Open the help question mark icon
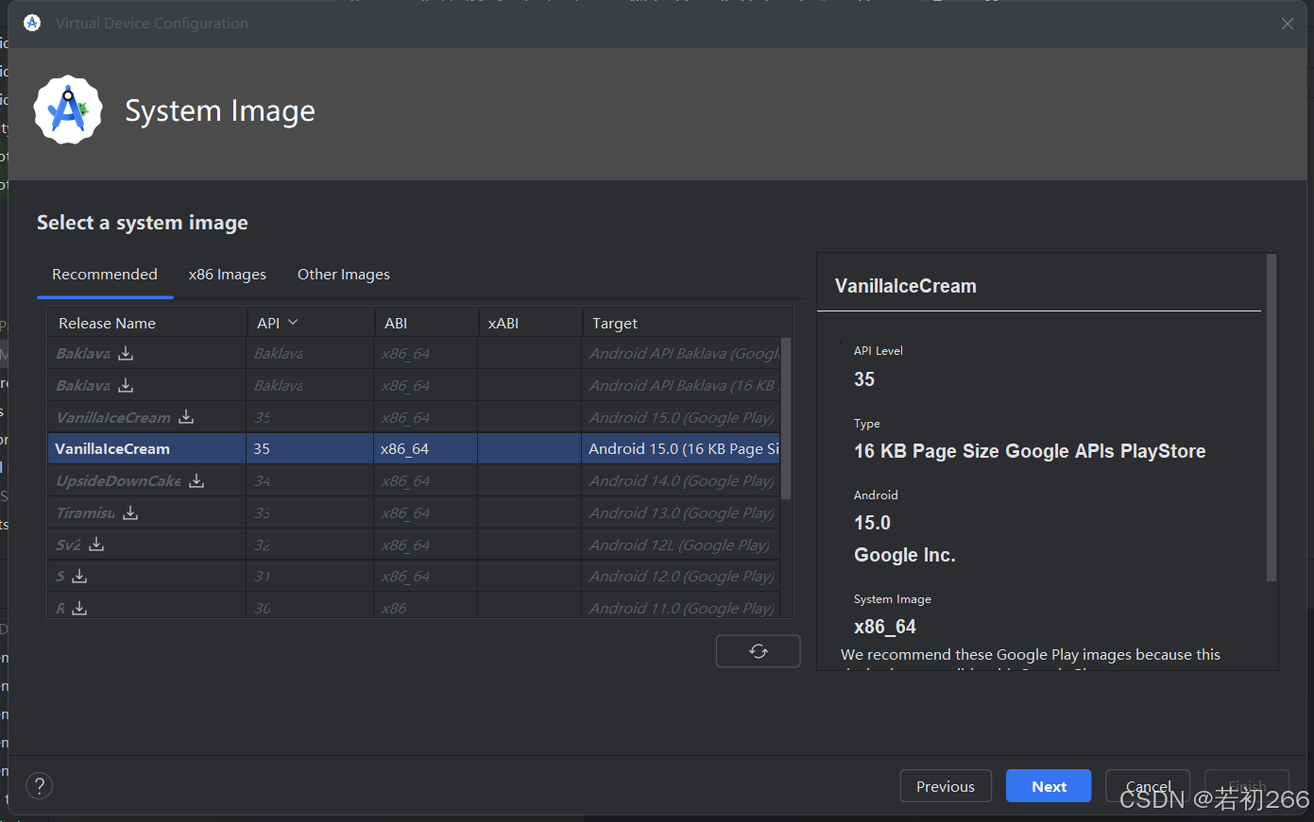1314x822 pixels. pos(40,786)
